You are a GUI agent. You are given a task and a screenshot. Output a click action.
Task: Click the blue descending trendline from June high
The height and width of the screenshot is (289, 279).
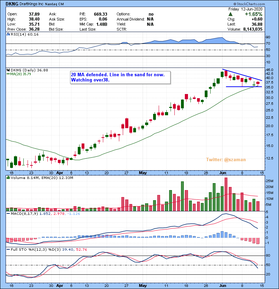coord(242,75)
